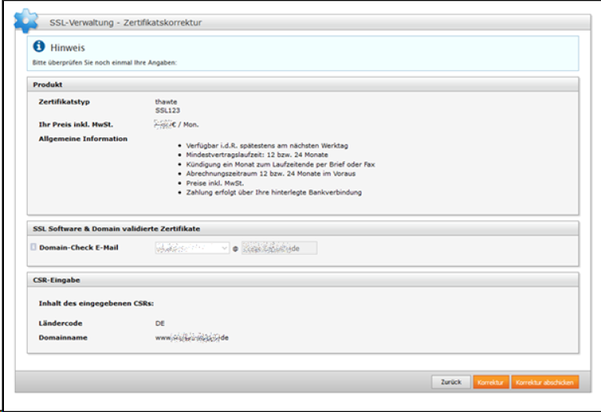This screenshot has height=412, width=601.
Task: Click the Produkt section header
Action: pos(303,84)
